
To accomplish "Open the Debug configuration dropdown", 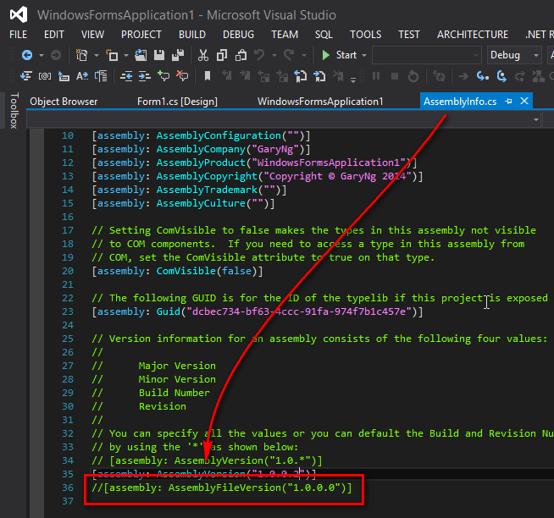I will pos(514,55).
